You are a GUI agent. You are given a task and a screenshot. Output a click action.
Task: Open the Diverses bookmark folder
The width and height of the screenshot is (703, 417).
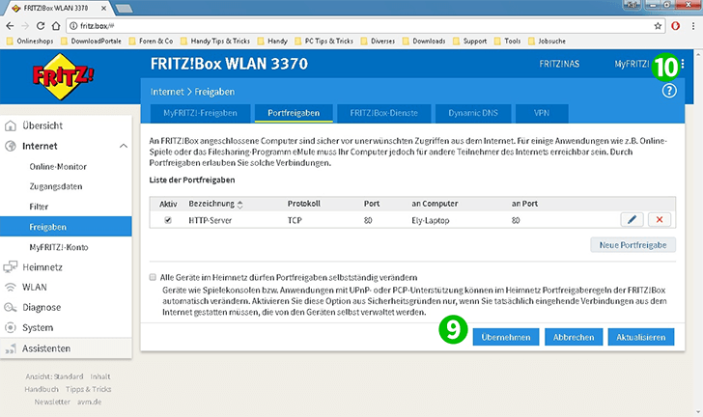[378, 42]
